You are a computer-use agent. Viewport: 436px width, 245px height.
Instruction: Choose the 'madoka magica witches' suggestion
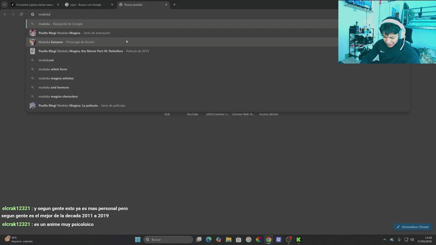click(x=218, y=78)
